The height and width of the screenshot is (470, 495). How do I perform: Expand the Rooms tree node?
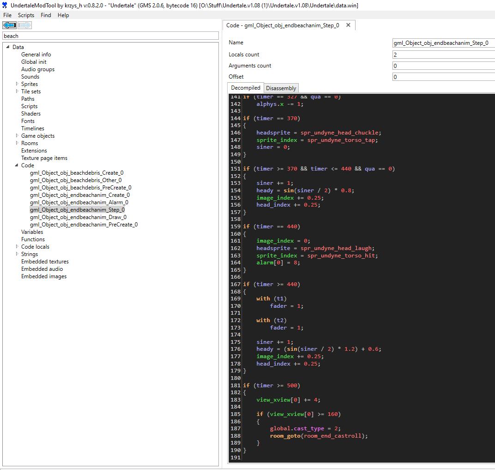click(x=17, y=143)
